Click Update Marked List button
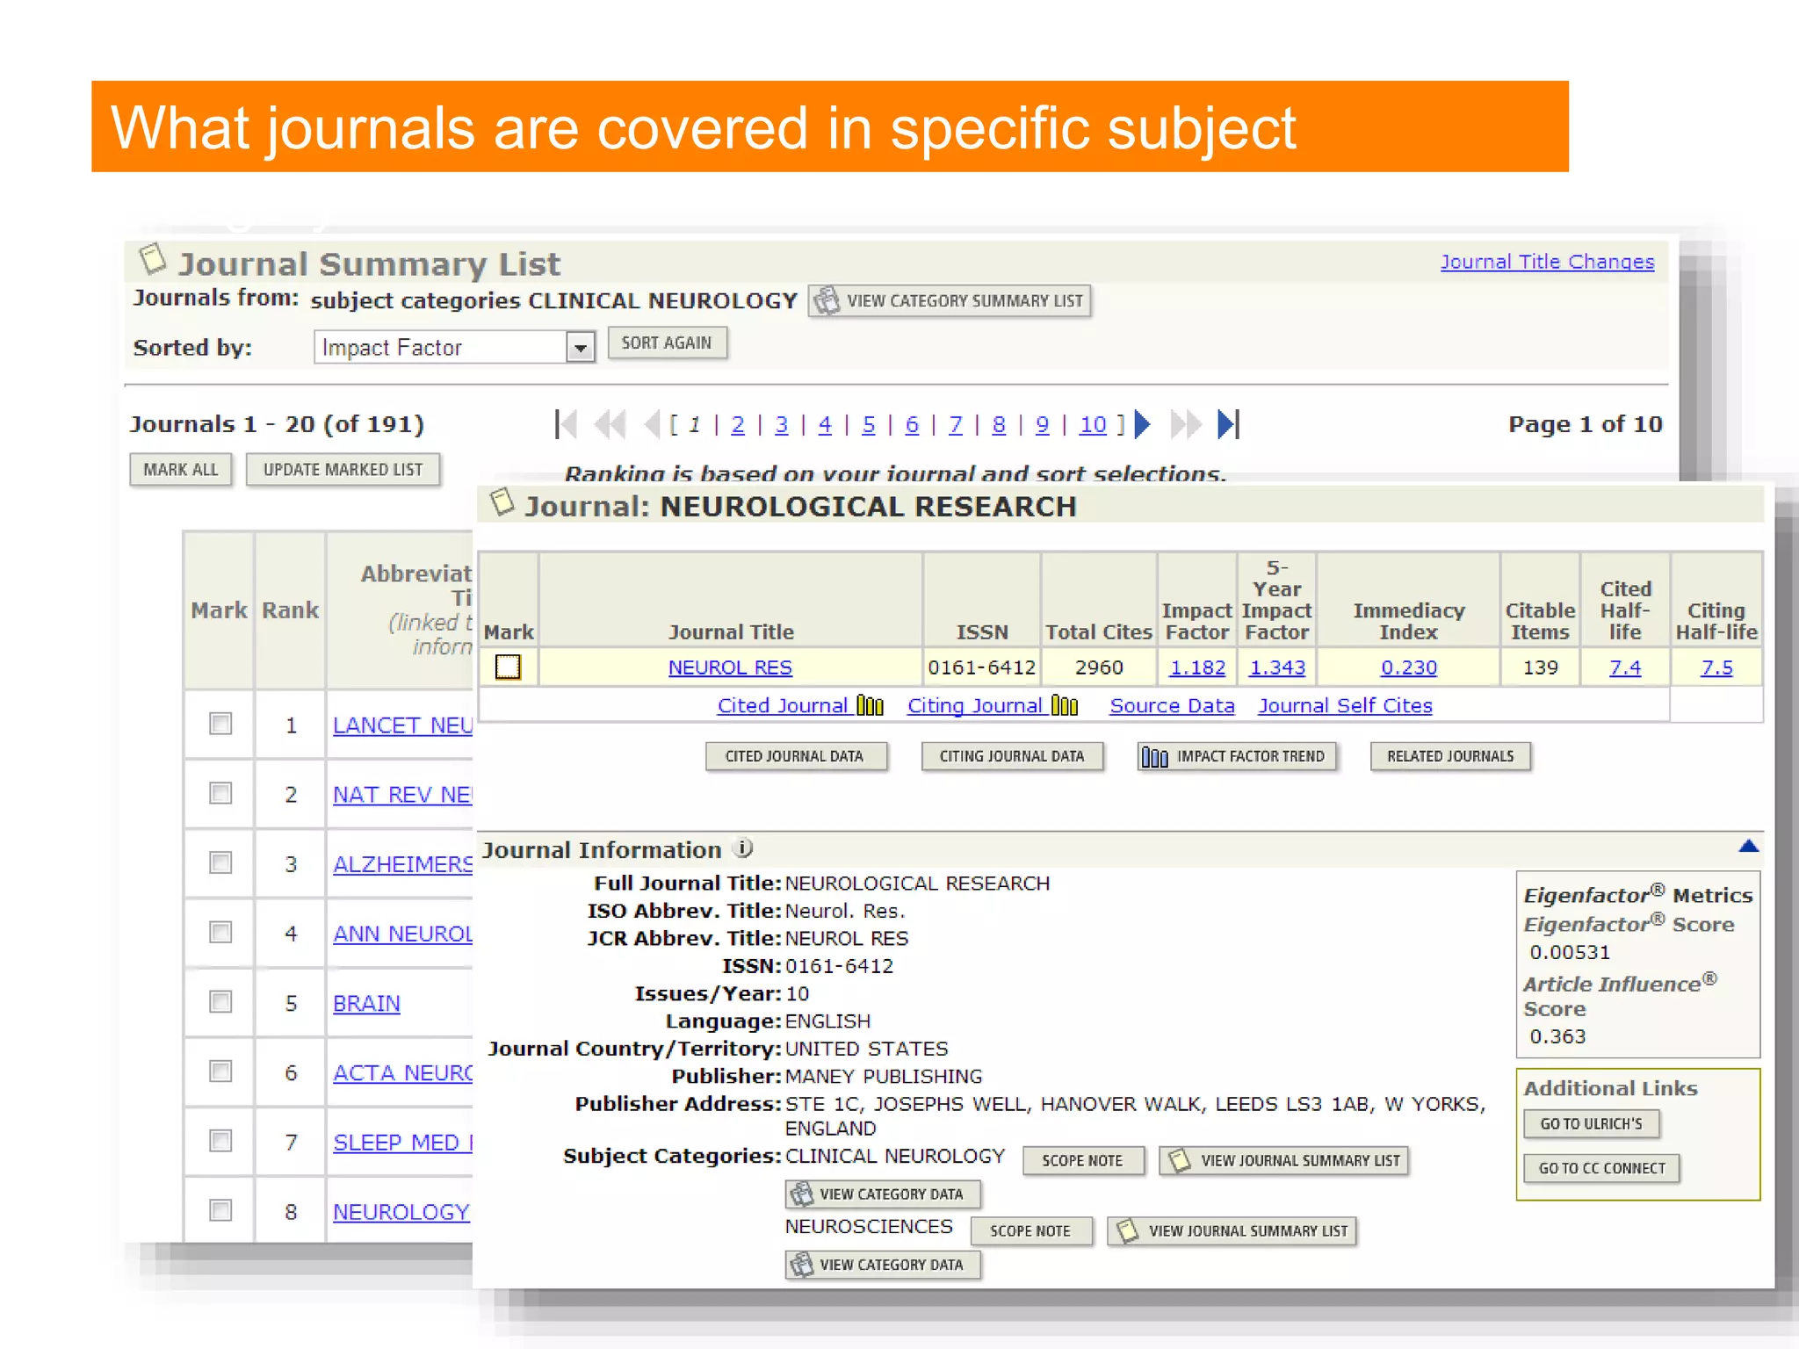This screenshot has height=1349, width=1799. [343, 470]
